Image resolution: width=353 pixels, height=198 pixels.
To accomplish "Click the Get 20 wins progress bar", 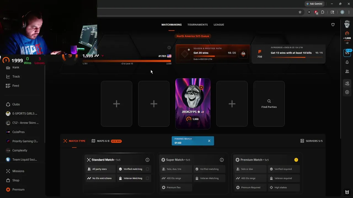I will pos(215,56).
